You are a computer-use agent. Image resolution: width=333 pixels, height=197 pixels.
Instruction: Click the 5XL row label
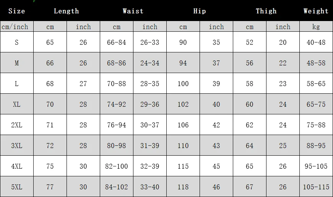click(x=16, y=187)
